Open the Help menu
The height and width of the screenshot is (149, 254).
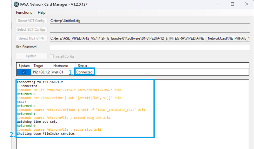pyautogui.click(x=42, y=12)
